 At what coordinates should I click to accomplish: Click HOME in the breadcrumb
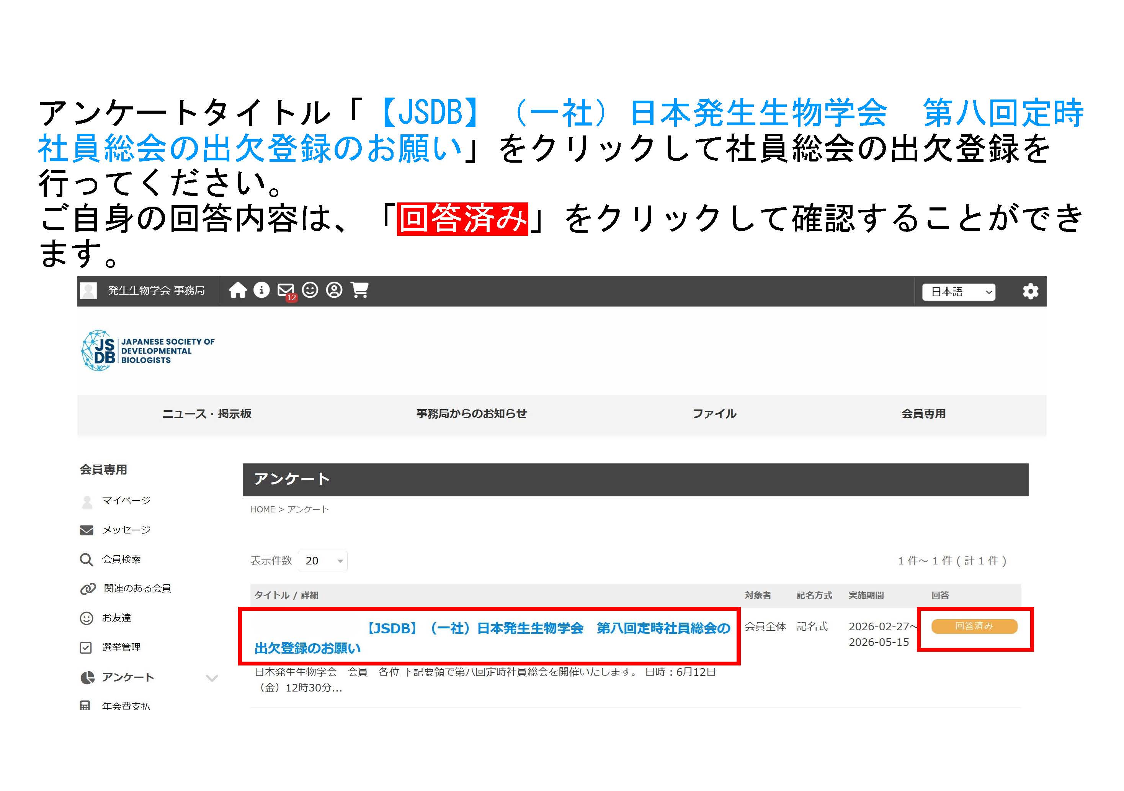tap(263, 510)
